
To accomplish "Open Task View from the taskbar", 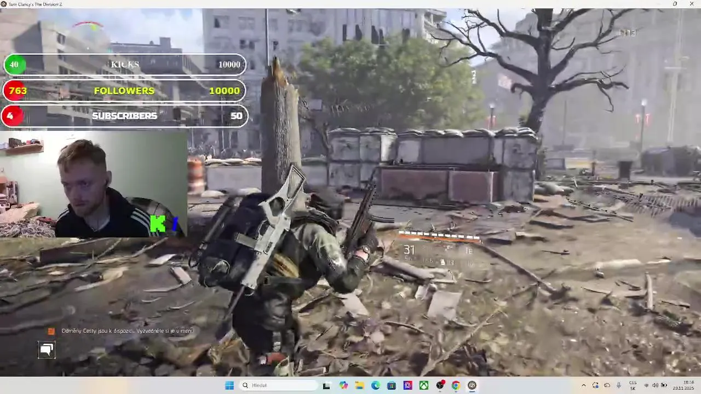I will point(326,385).
